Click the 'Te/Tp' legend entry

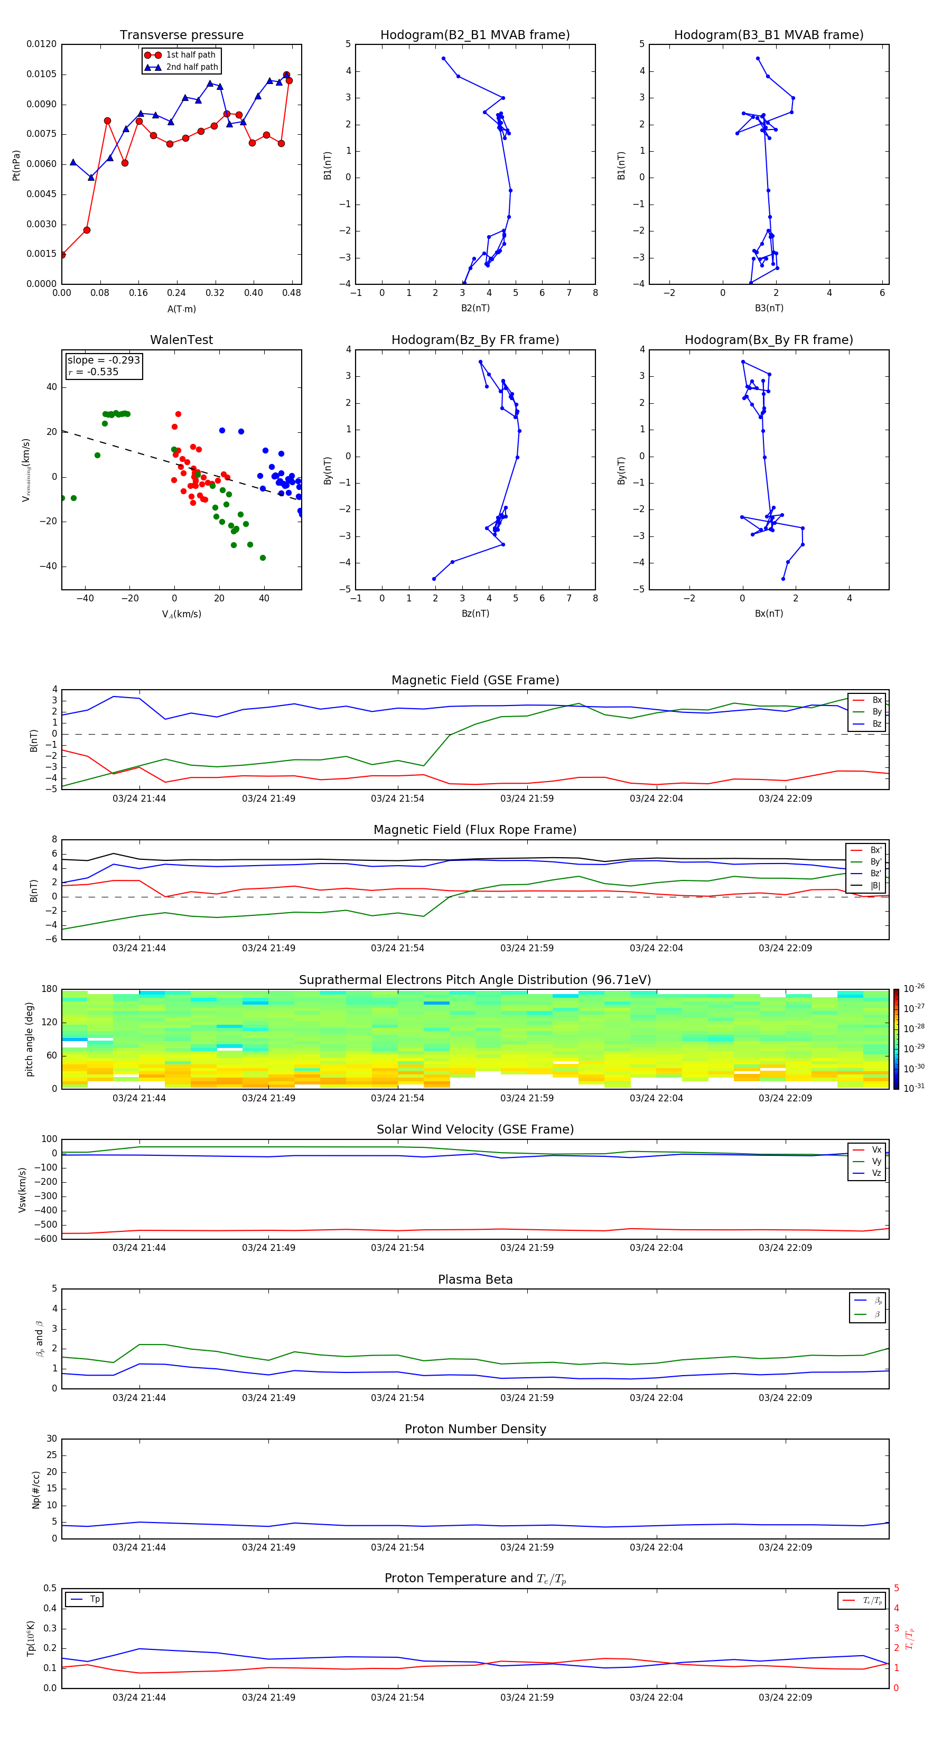click(x=862, y=1601)
